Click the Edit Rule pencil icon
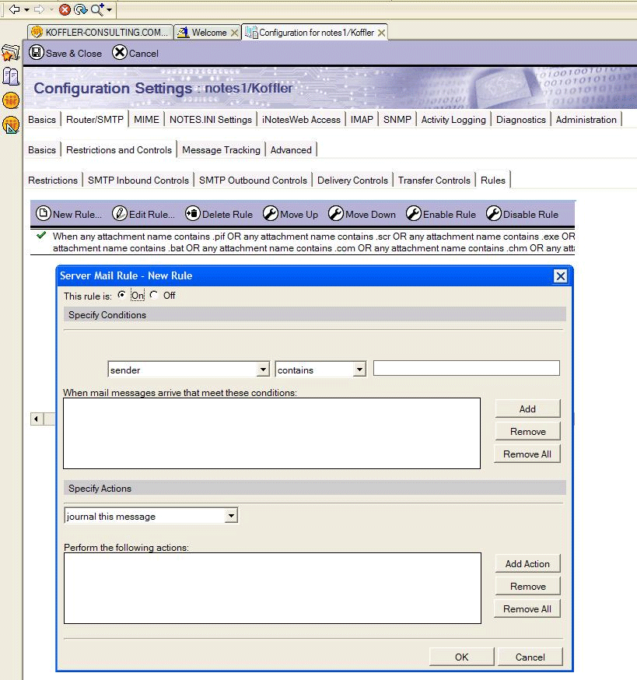 tap(120, 214)
